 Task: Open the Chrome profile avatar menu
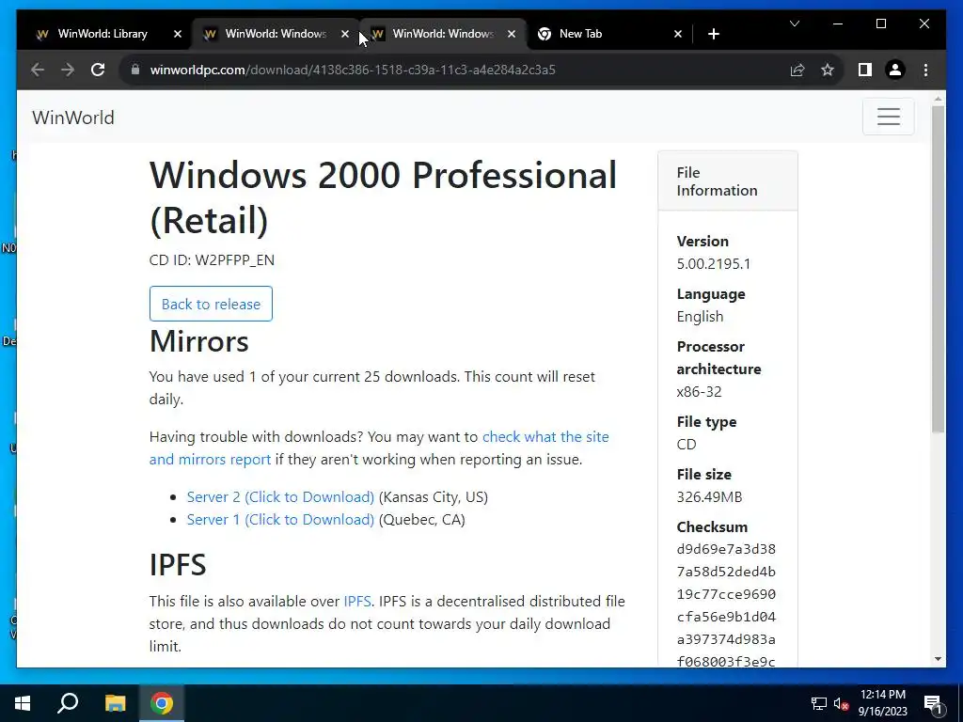click(x=895, y=70)
